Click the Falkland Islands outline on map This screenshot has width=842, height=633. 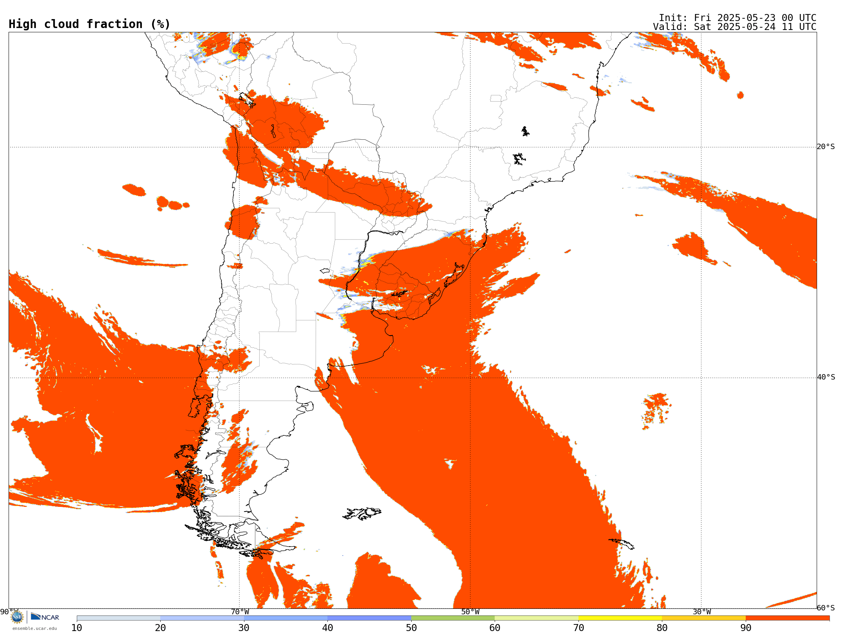coord(362,513)
